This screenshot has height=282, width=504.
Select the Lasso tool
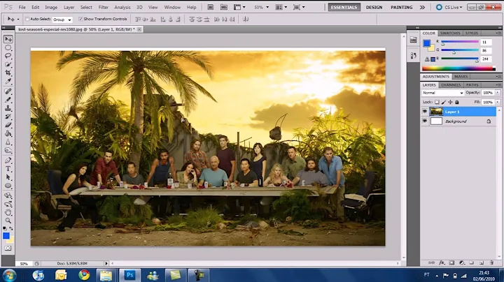coord(8,56)
